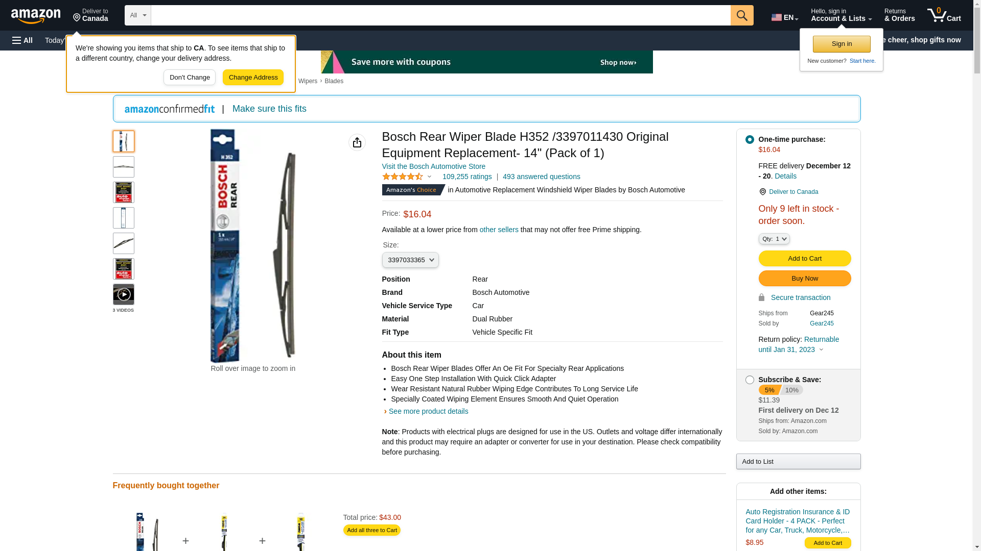Screen dimensions: 981x551
Task: Click the yellow Add to Cart button
Action: (805, 259)
